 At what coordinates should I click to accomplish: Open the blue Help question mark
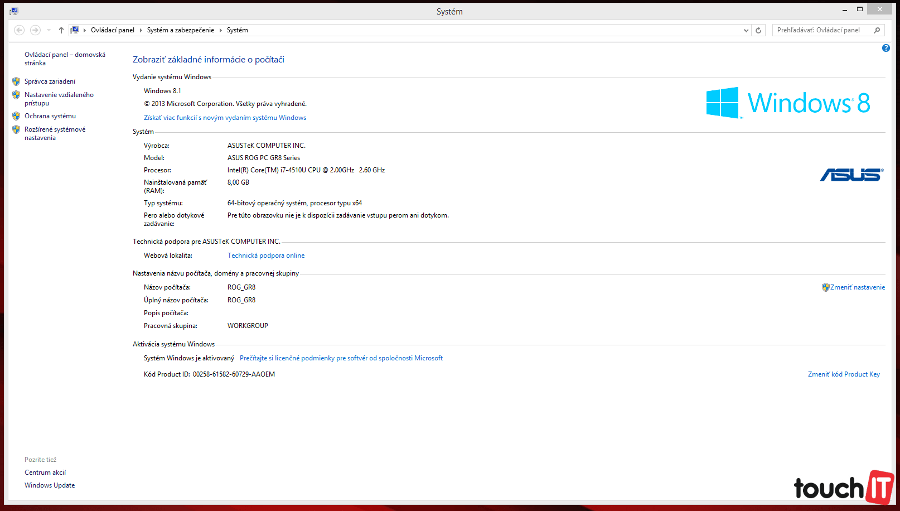(x=886, y=49)
